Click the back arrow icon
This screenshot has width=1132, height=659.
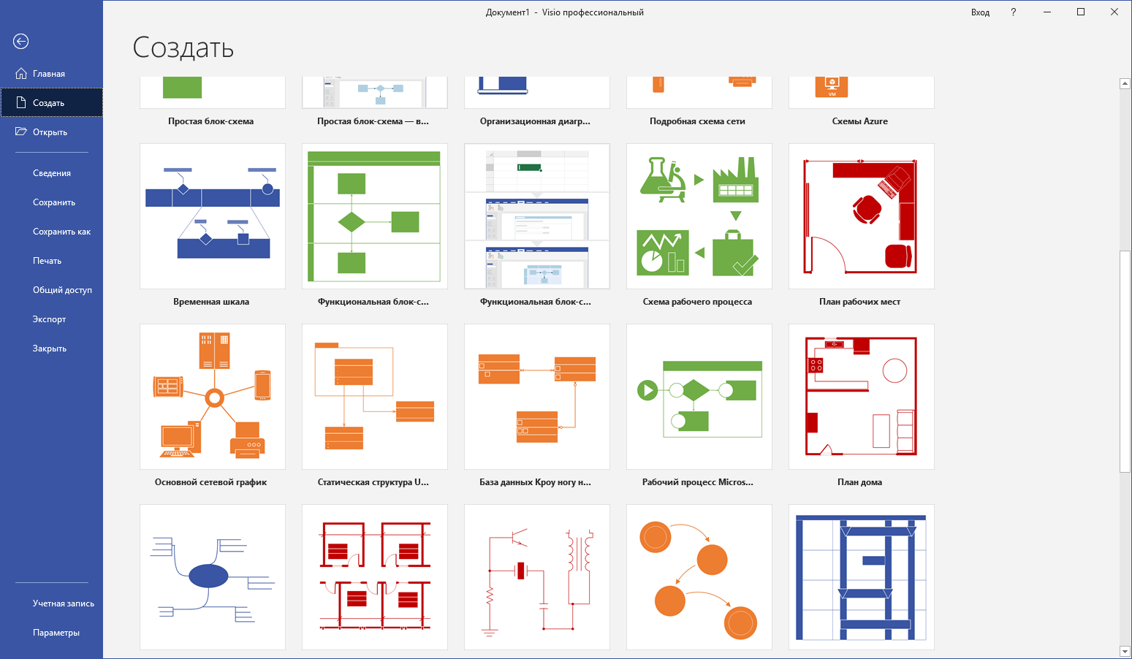(21, 42)
